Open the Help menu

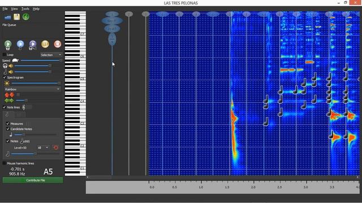pyautogui.click(x=36, y=9)
